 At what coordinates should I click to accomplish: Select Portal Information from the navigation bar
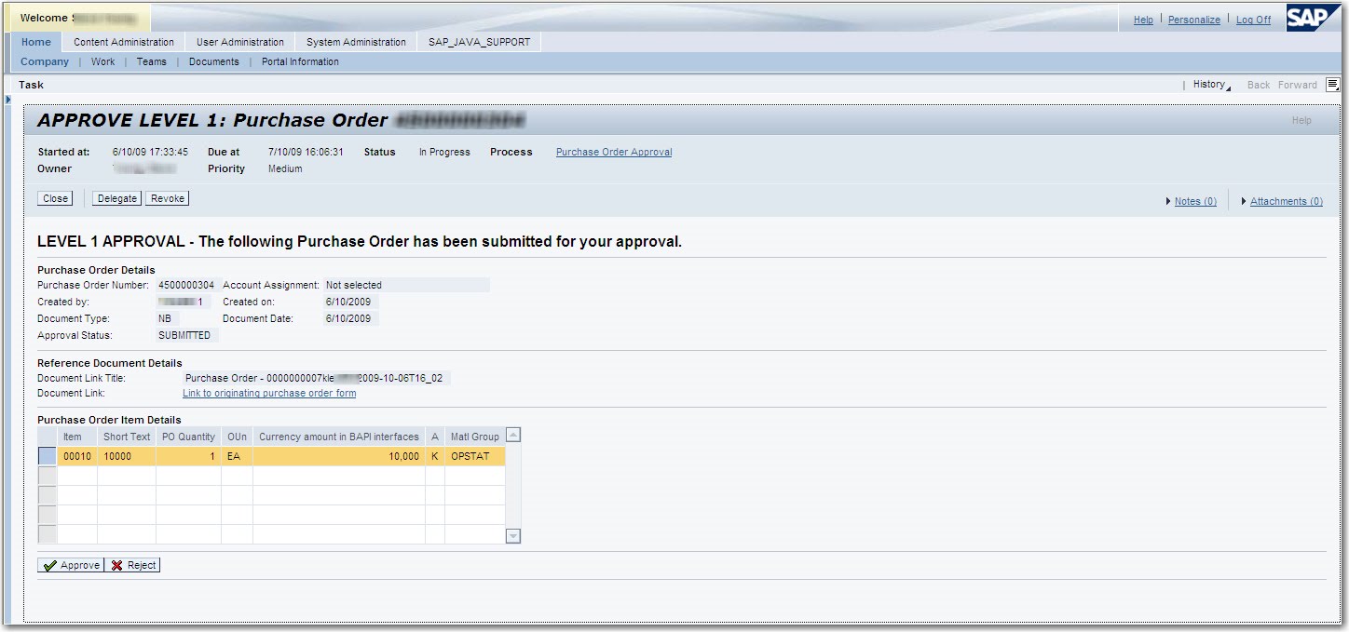coord(300,61)
